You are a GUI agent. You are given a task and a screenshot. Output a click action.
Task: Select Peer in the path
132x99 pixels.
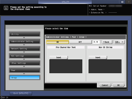(25, 70)
